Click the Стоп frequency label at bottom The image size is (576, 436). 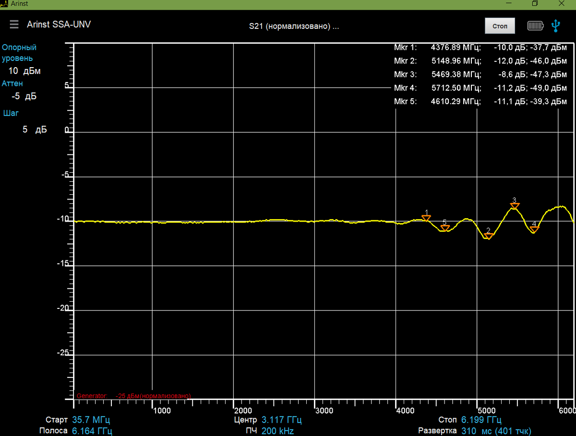coord(448,420)
